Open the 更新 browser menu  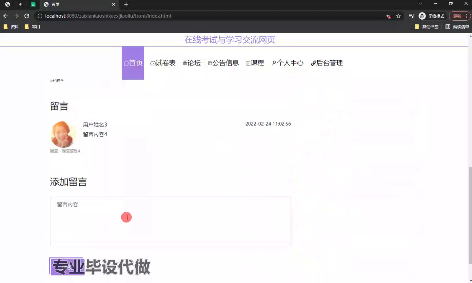pos(460,16)
